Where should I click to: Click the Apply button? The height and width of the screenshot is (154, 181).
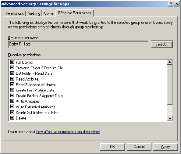point(165,147)
